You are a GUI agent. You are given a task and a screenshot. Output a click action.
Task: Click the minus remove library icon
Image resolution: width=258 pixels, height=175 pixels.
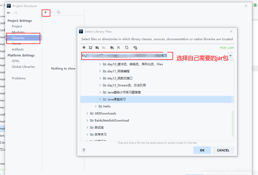point(52,12)
